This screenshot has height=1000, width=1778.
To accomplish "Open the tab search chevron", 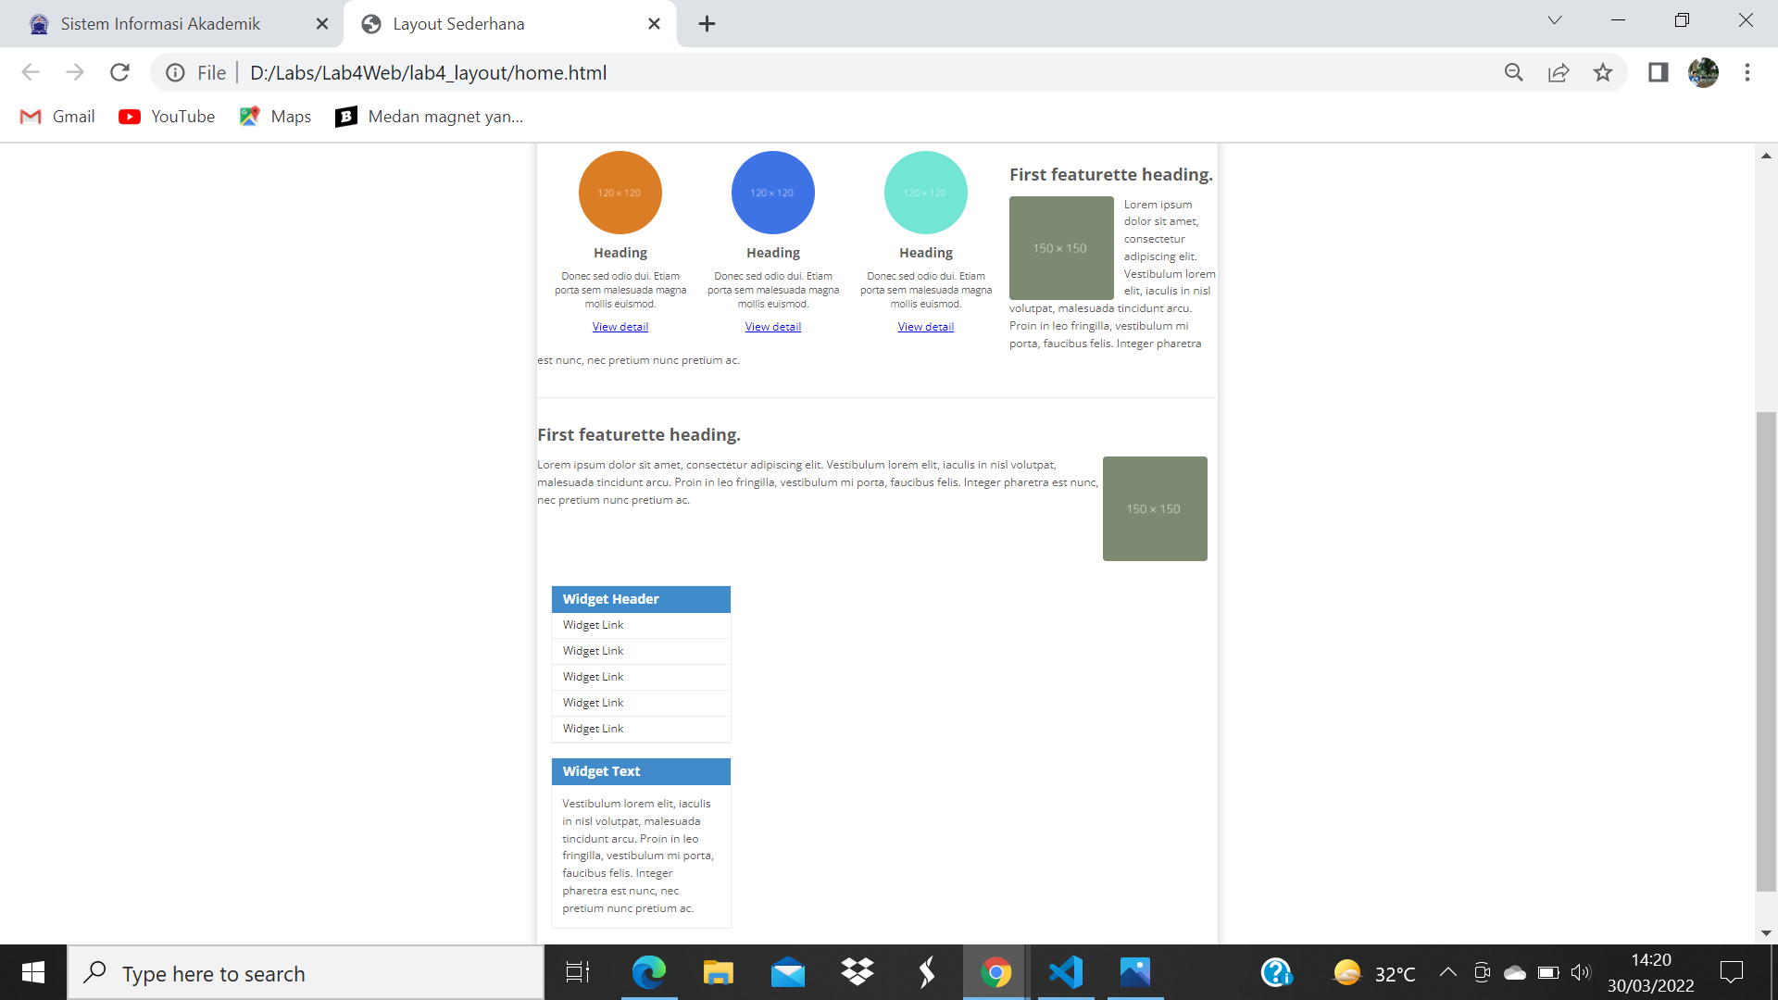I will (x=1555, y=19).
